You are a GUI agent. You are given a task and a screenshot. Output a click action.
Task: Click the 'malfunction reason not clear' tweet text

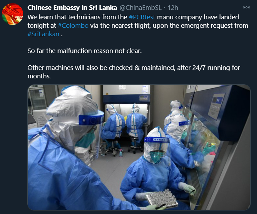99,51
